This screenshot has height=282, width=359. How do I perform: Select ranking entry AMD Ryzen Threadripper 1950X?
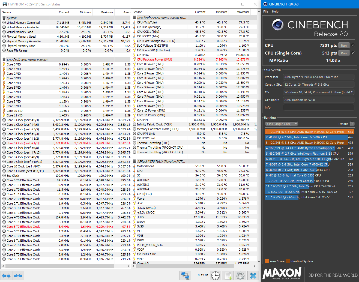pyautogui.click(x=310, y=148)
